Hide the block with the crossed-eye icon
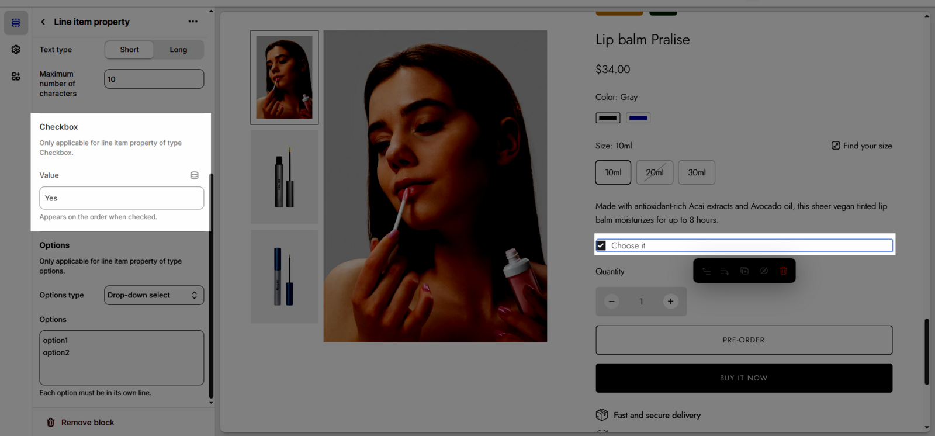This screenshot has width=935, height=436. 764,271
